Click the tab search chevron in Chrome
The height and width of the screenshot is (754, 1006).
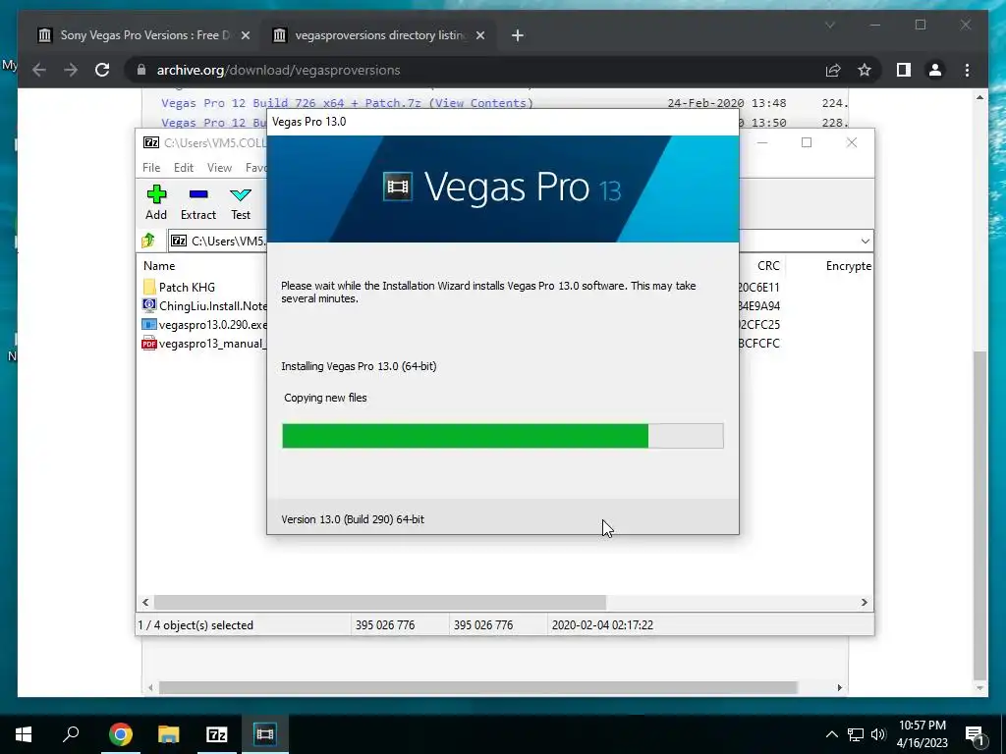[829, 25]
